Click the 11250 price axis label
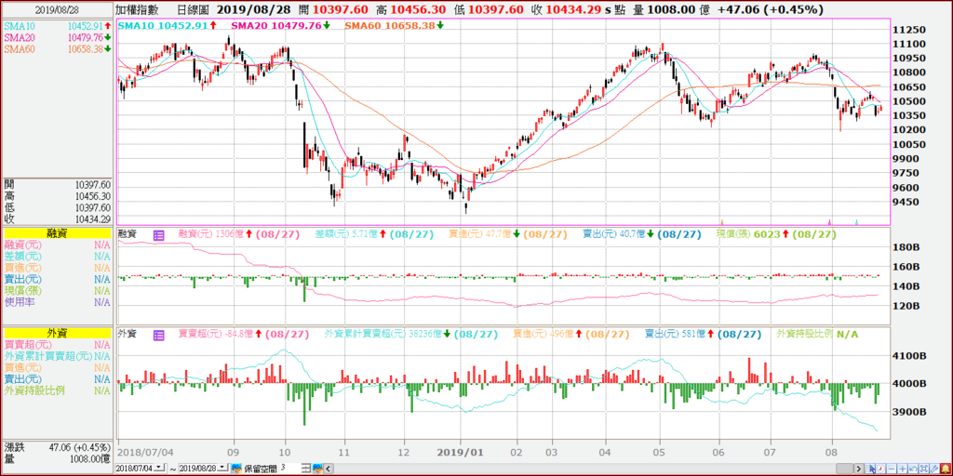The image size is (953, 476). click(x=909, y=30)
